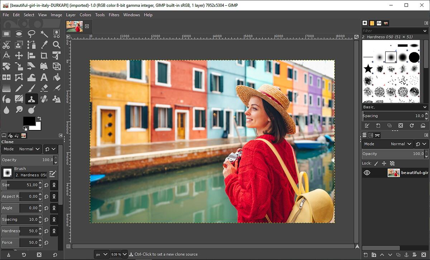
Task: Open the Colors menu
Action: tap(85, 15)
